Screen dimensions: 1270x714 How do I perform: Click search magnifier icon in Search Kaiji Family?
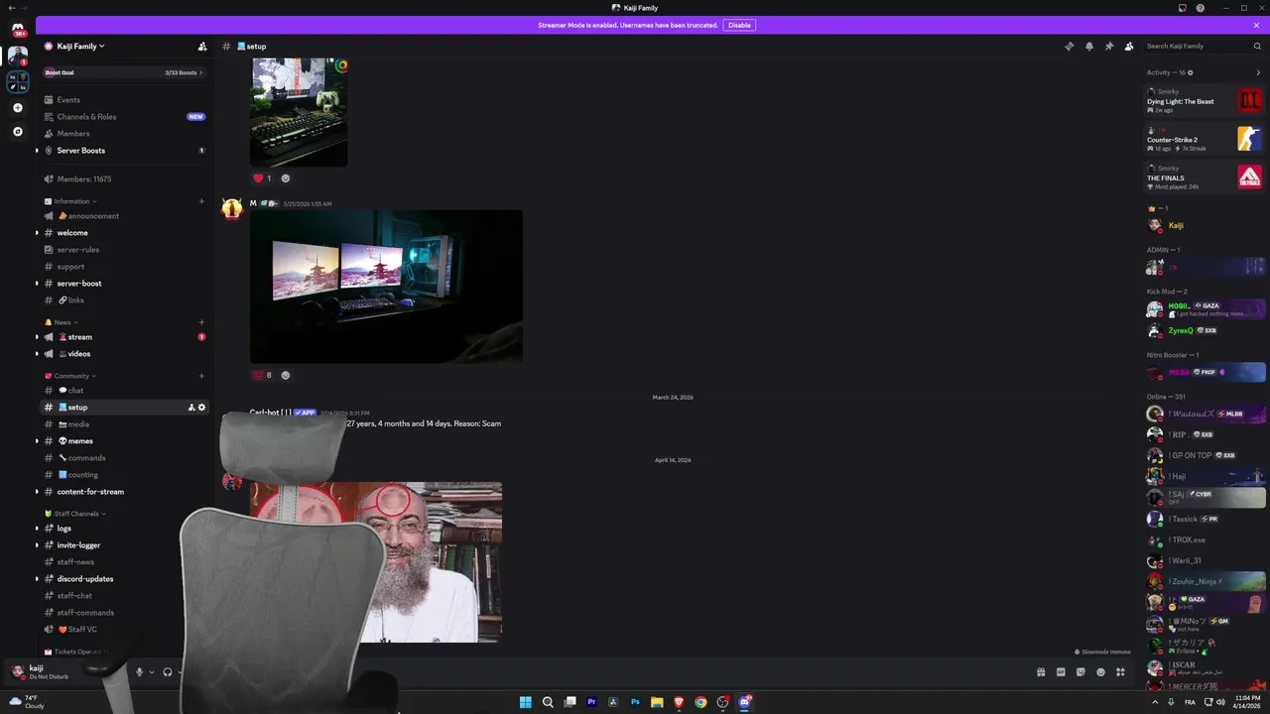coord(1257,47)
